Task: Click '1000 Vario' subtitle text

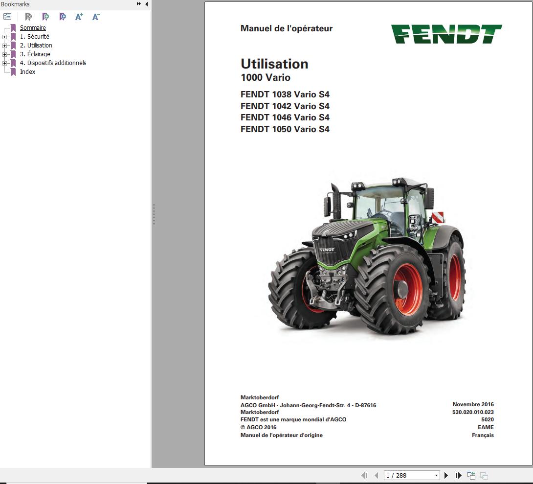Action: [266, 77]
